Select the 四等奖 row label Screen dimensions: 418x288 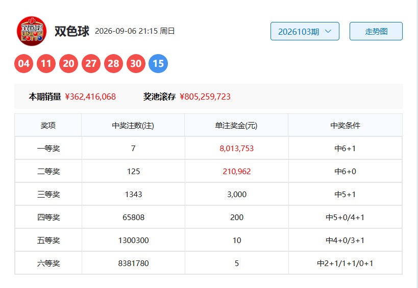coord(48,217)
